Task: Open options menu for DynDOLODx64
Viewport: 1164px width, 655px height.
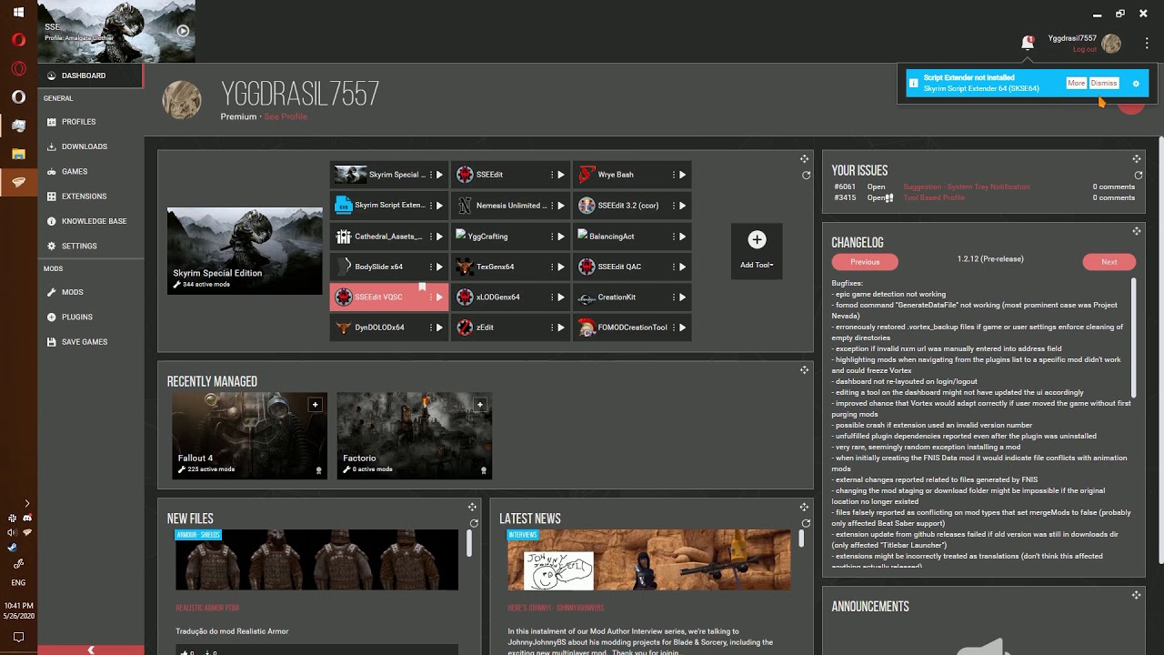Action: (x=431, y=327)
